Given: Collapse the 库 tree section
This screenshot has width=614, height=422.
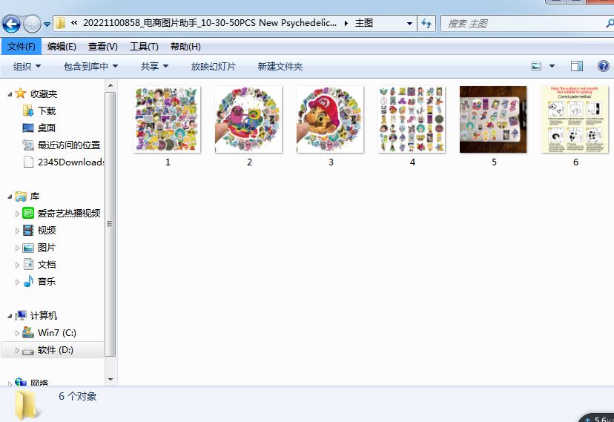Looking at the screenshot, I should pyautogui.click(x=10, y=197).
